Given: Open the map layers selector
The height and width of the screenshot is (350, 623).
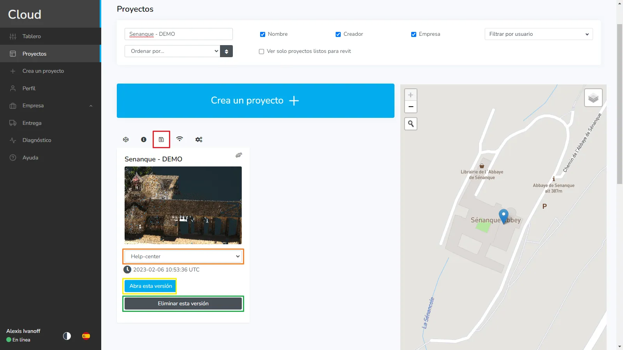Looking at the screenshot, I should (593, 98).
